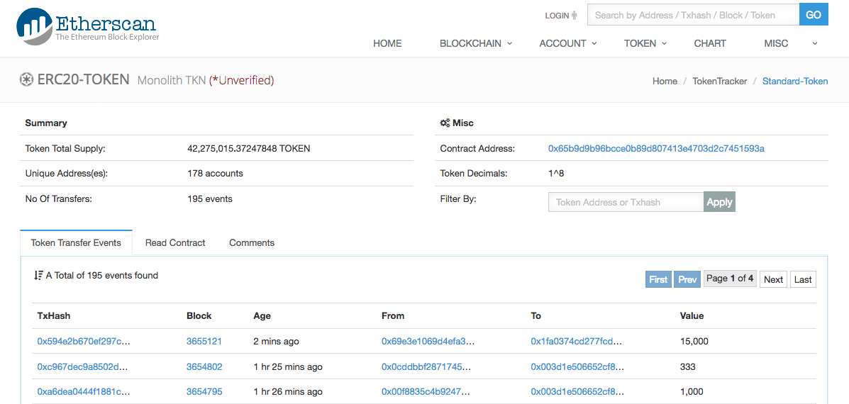This screenshot has width=849, height=404.
Task: Open transaction 0xa6dea0444f1881c...
Action: point(84,391)
